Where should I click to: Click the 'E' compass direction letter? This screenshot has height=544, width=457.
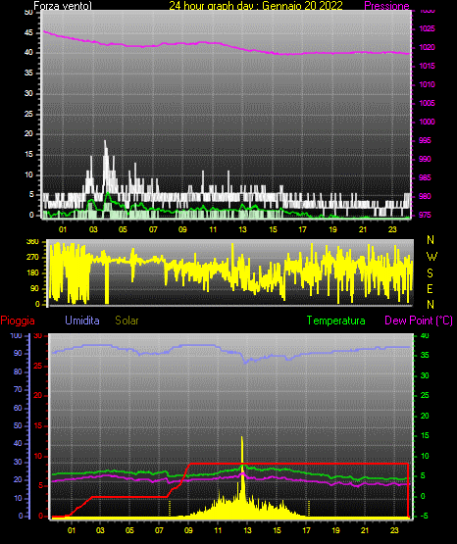coord(430,288)
